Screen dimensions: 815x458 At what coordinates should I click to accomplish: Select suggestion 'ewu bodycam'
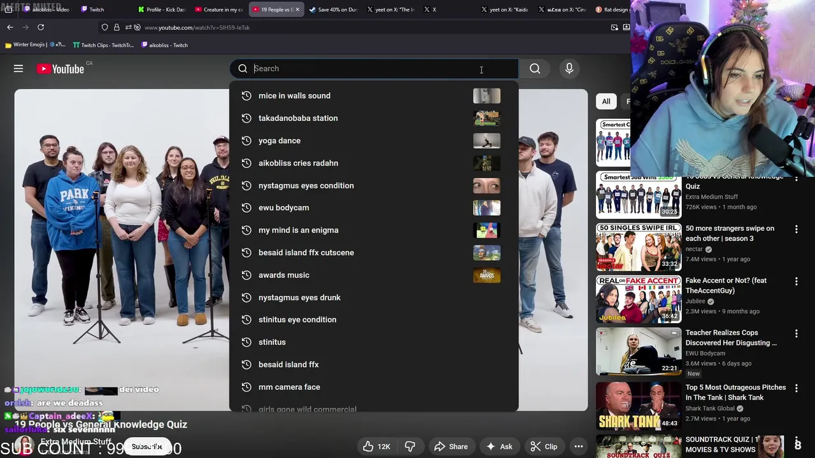[374, 207]
